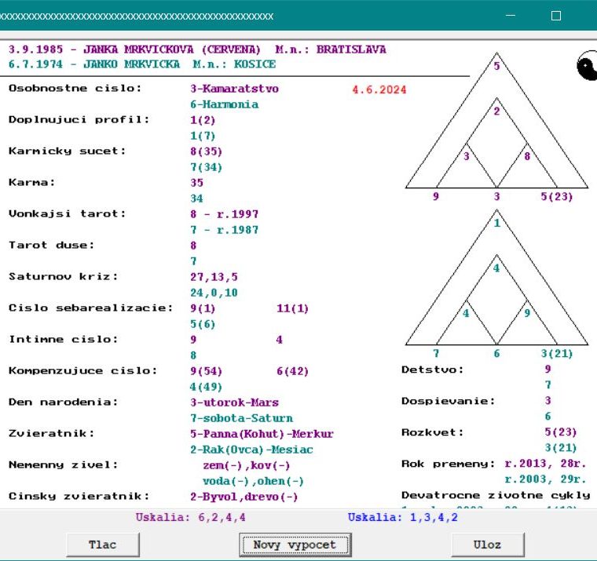
Task: Select element text 'voda(-),ohen(-)'
Action: click(253, 481)
